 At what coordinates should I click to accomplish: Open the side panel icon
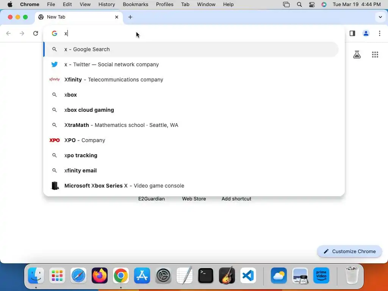tap(352, 33)
